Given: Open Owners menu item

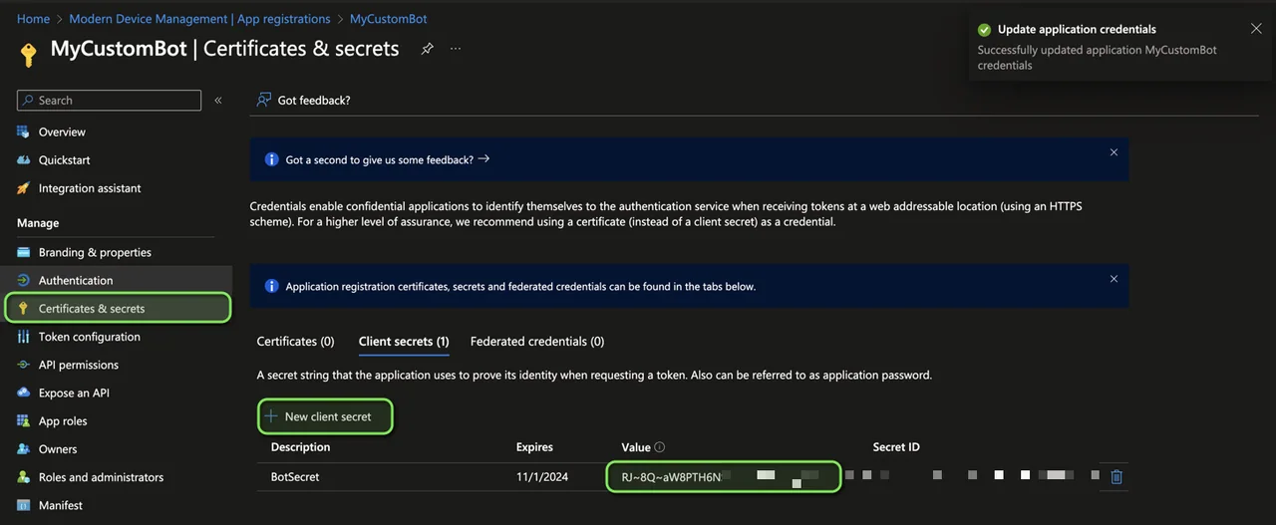Looking at the screenshot, I should (58, 449).
